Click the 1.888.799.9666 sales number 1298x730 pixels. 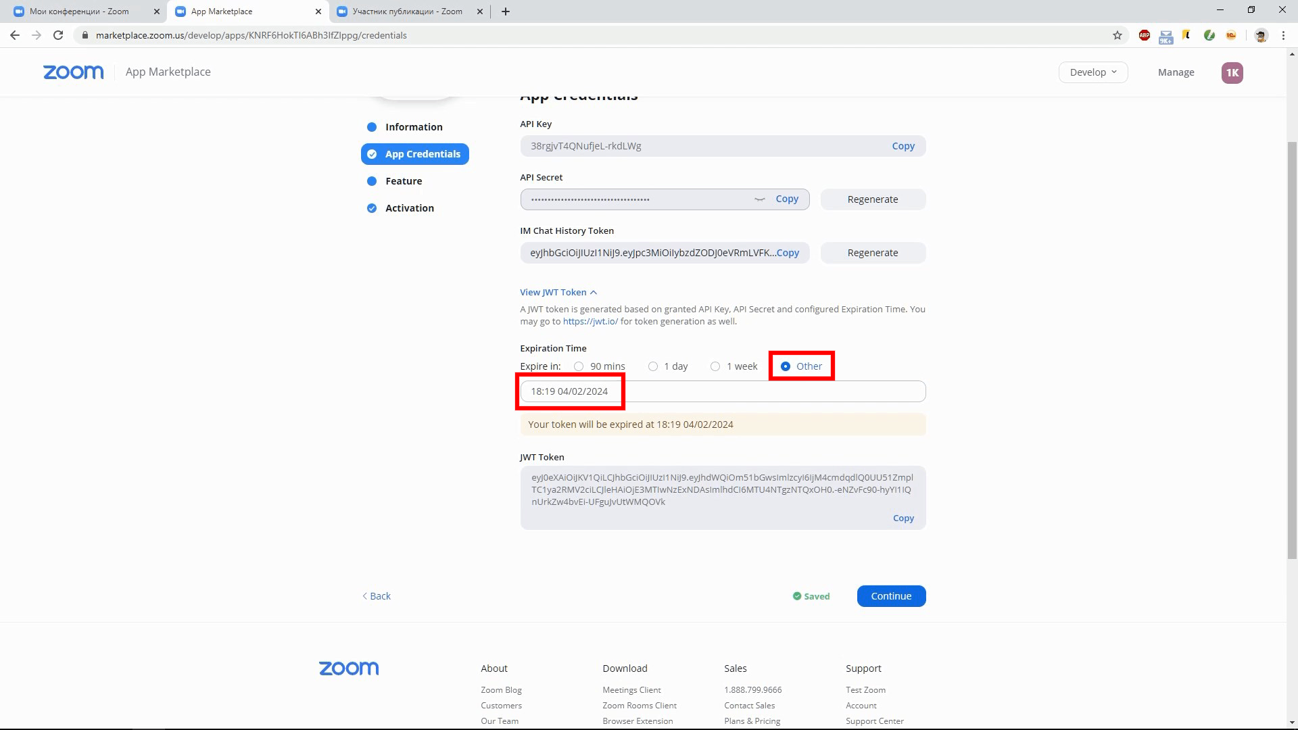pyautogui.click(x=752, y=690)
